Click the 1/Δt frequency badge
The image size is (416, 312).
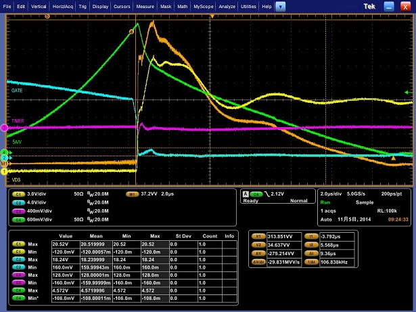point(311,262)
